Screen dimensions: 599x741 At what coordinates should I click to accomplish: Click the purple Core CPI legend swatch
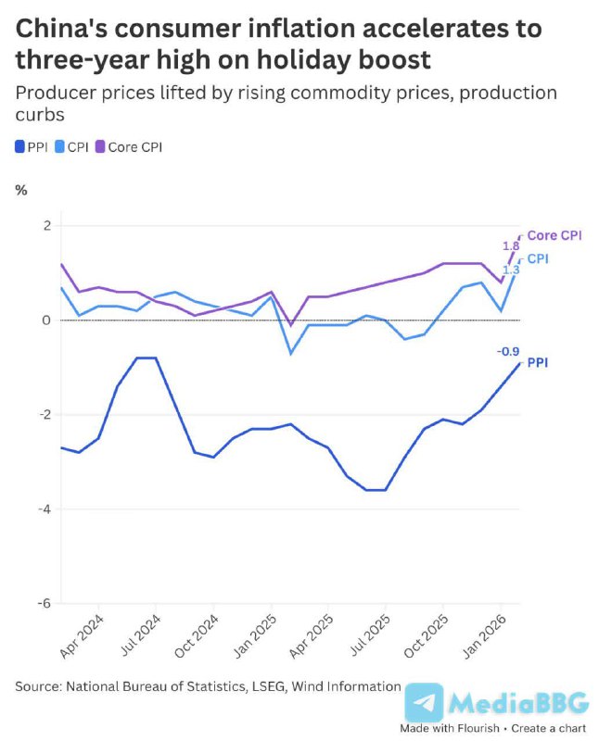tap(101, 146)
